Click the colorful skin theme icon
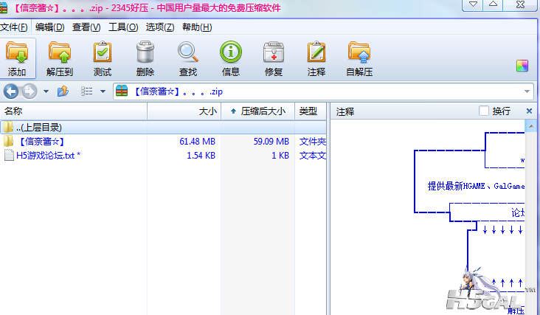The width and height of the screenshot is (540, 315). [x=522, y=66]
